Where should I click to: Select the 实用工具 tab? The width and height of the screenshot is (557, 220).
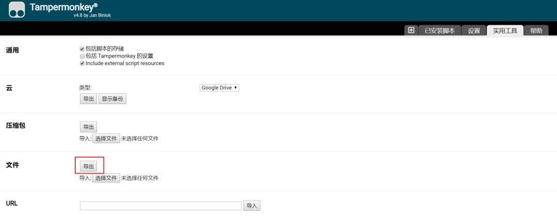pos(505,30)
